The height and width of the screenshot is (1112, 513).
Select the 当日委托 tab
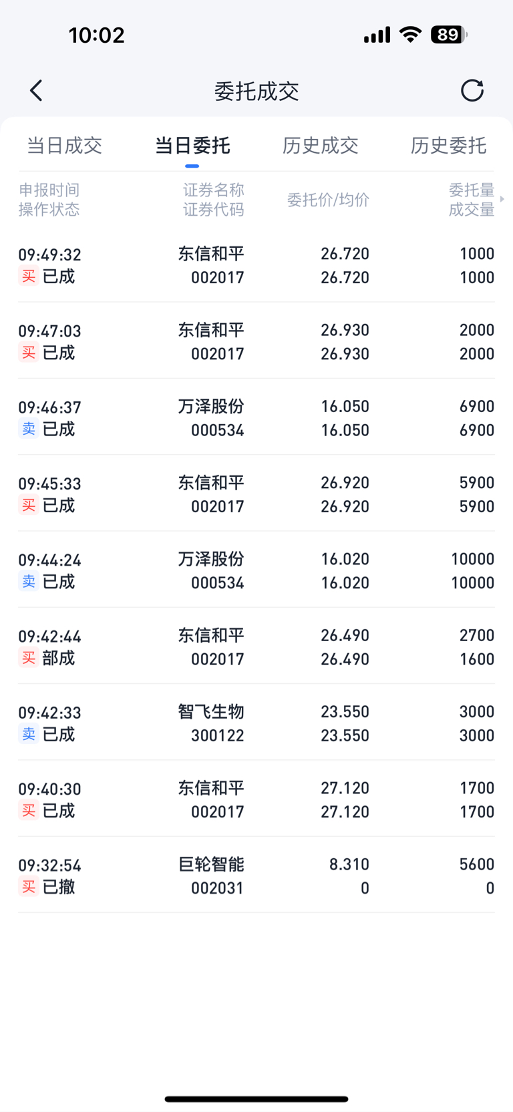[x=192, y=146]
